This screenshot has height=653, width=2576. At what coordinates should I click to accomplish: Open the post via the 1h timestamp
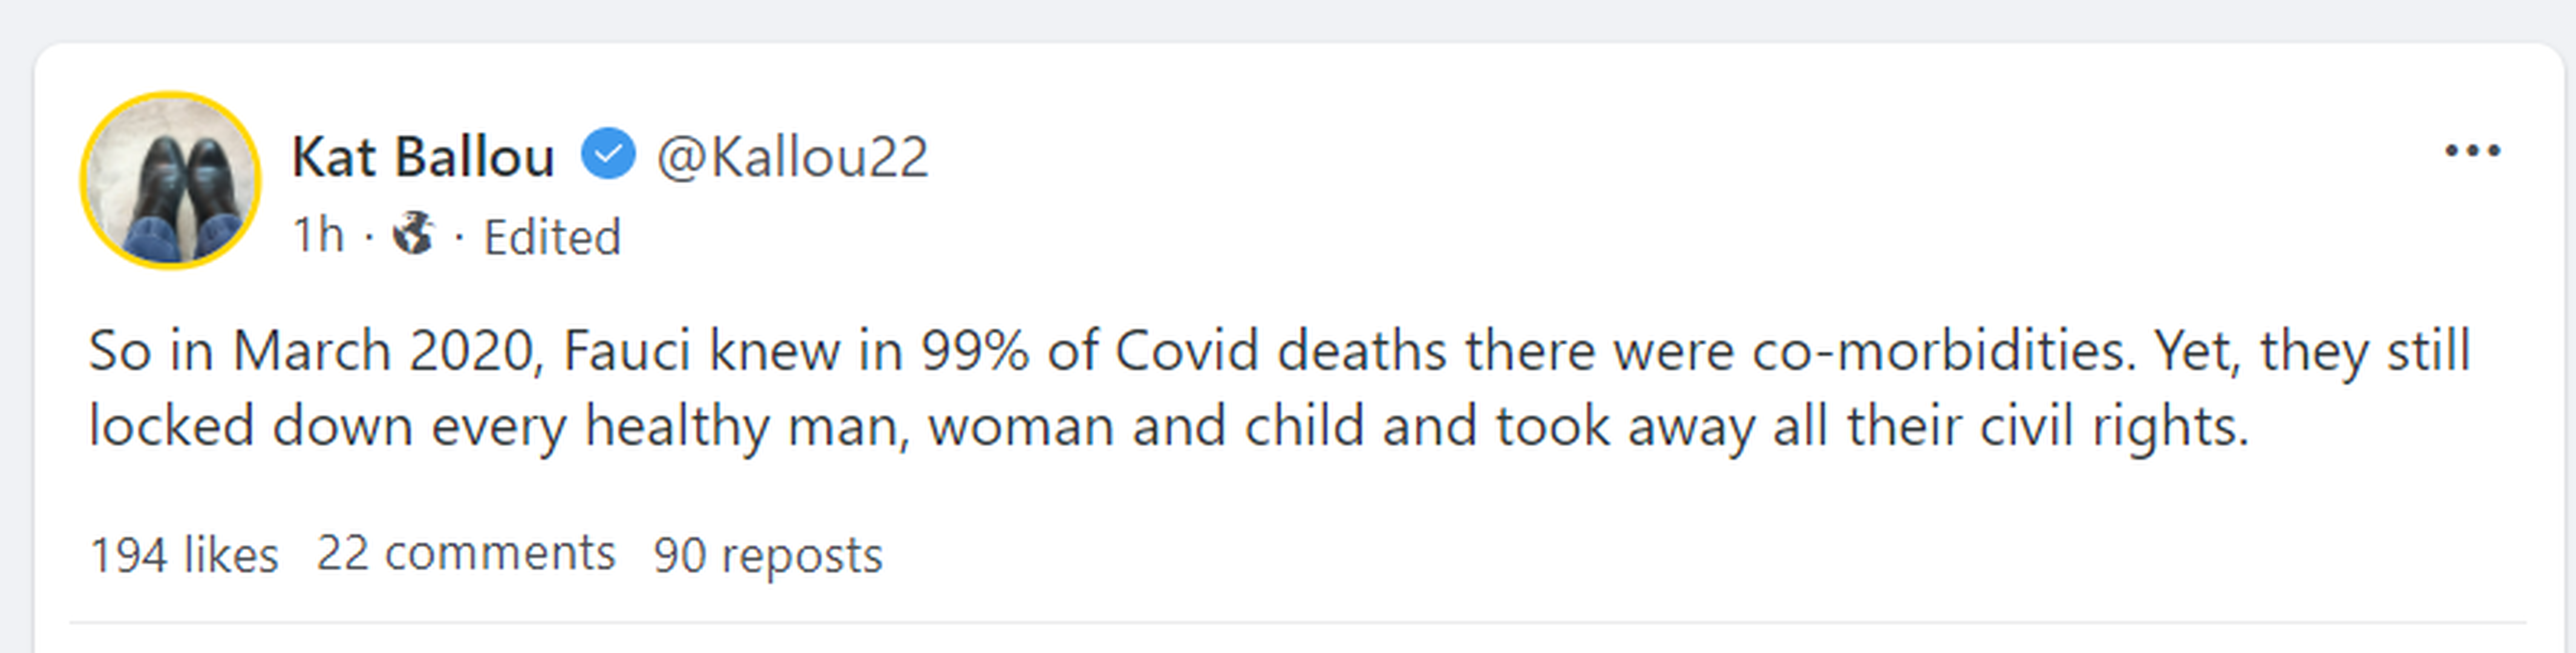coord(318,236)
